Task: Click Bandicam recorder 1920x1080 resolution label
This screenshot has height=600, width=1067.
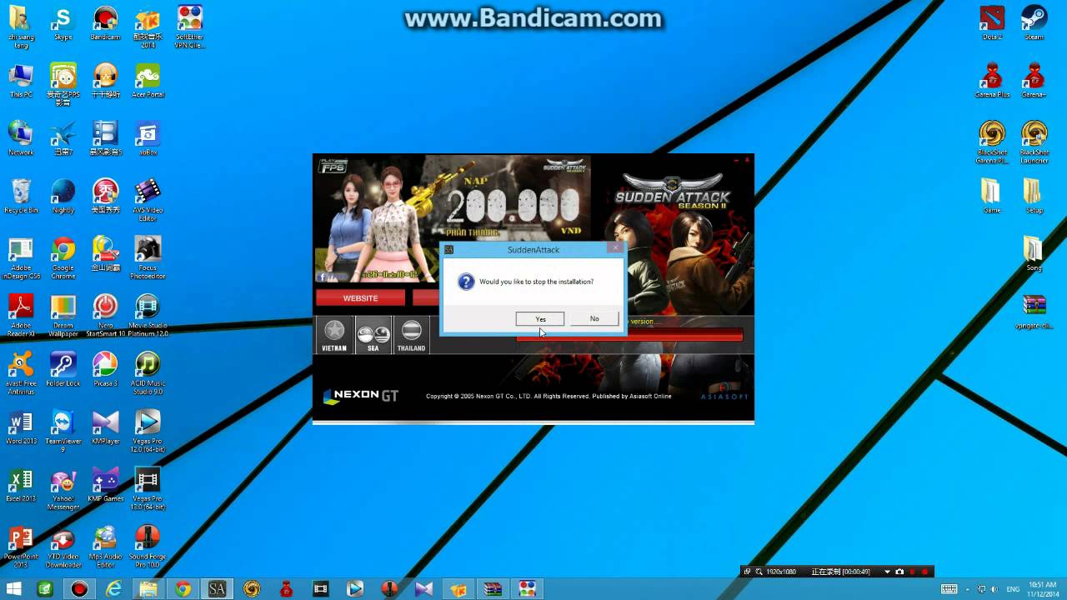Action: tap(780, 572)
